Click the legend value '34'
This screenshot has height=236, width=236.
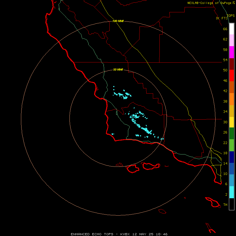[225, 112]
